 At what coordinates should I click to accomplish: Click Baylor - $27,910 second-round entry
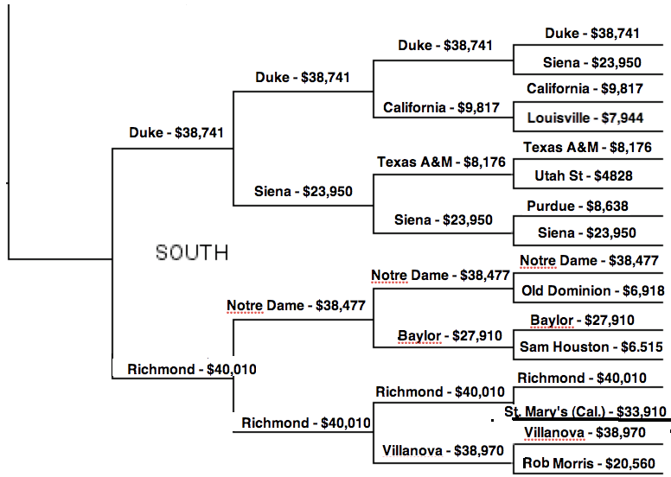[450, 336]
